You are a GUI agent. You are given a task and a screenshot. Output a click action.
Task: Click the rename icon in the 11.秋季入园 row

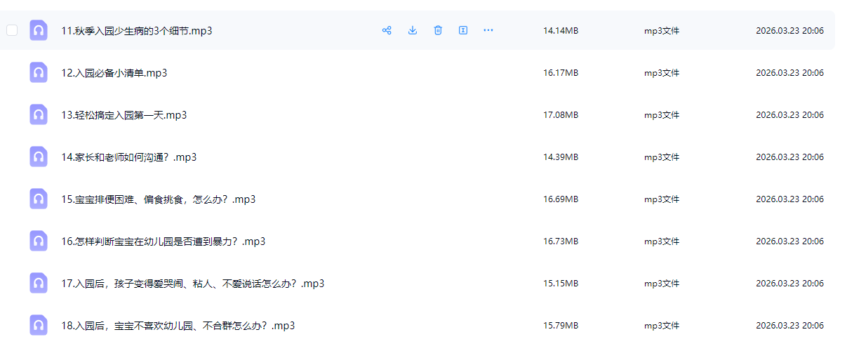(x=463, y=30)
